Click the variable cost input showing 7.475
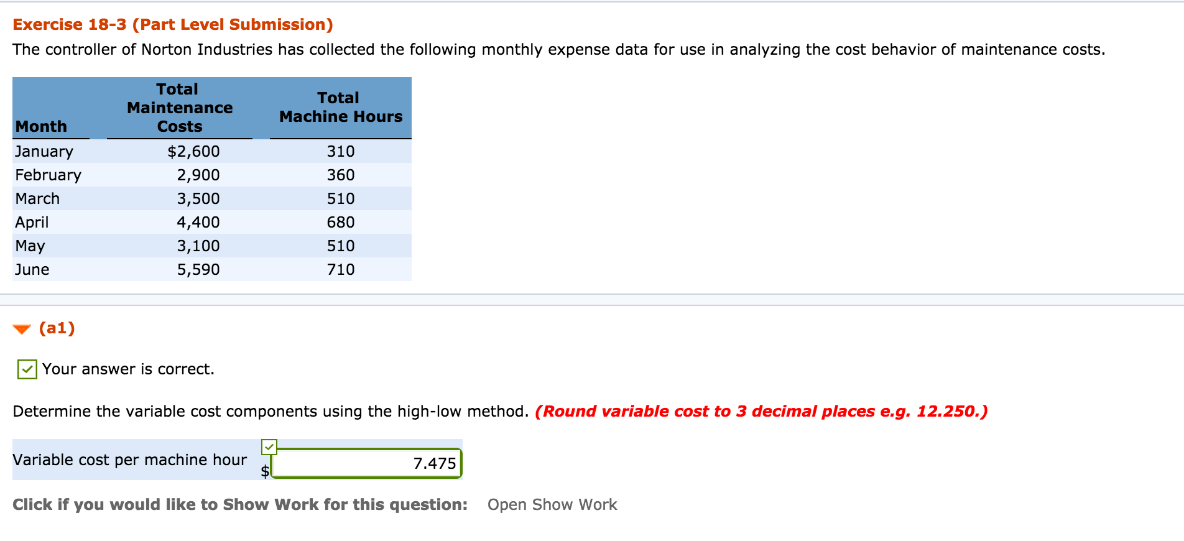1184x541 pixels. click(x=367, y=464)
